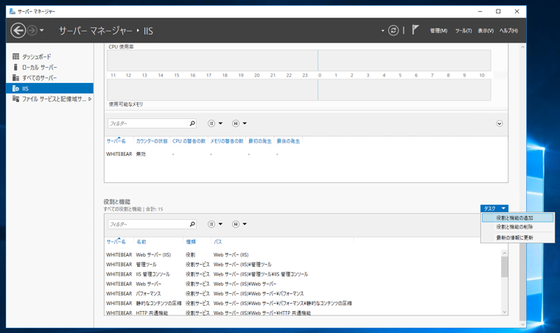560x333 pixels.
Task: Open the 表示(V) menu
Action: pyautogui.click(x=486, y=31)
